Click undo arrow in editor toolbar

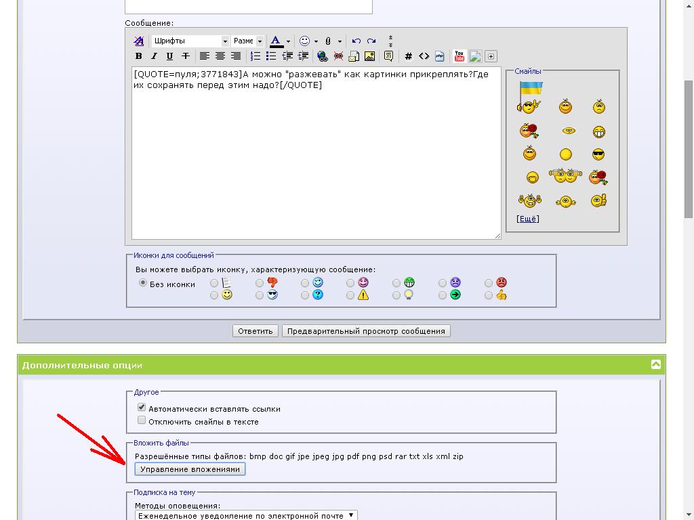pyautogui.click(x=356, y=41)
